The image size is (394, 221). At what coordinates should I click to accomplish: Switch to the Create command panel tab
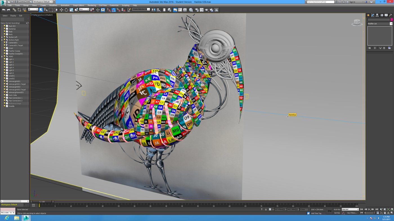[368, 15]
